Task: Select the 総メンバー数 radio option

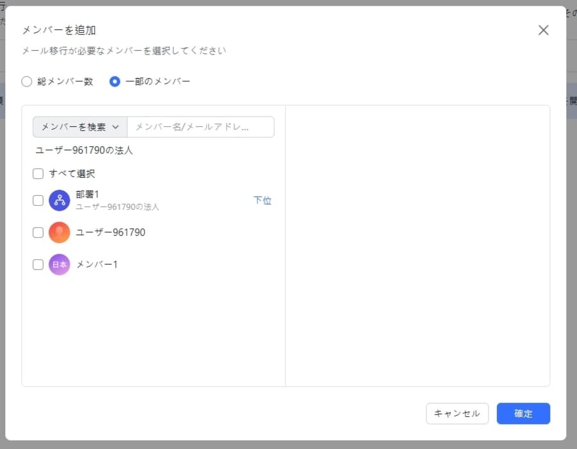Action: click(x=26, y=81)
